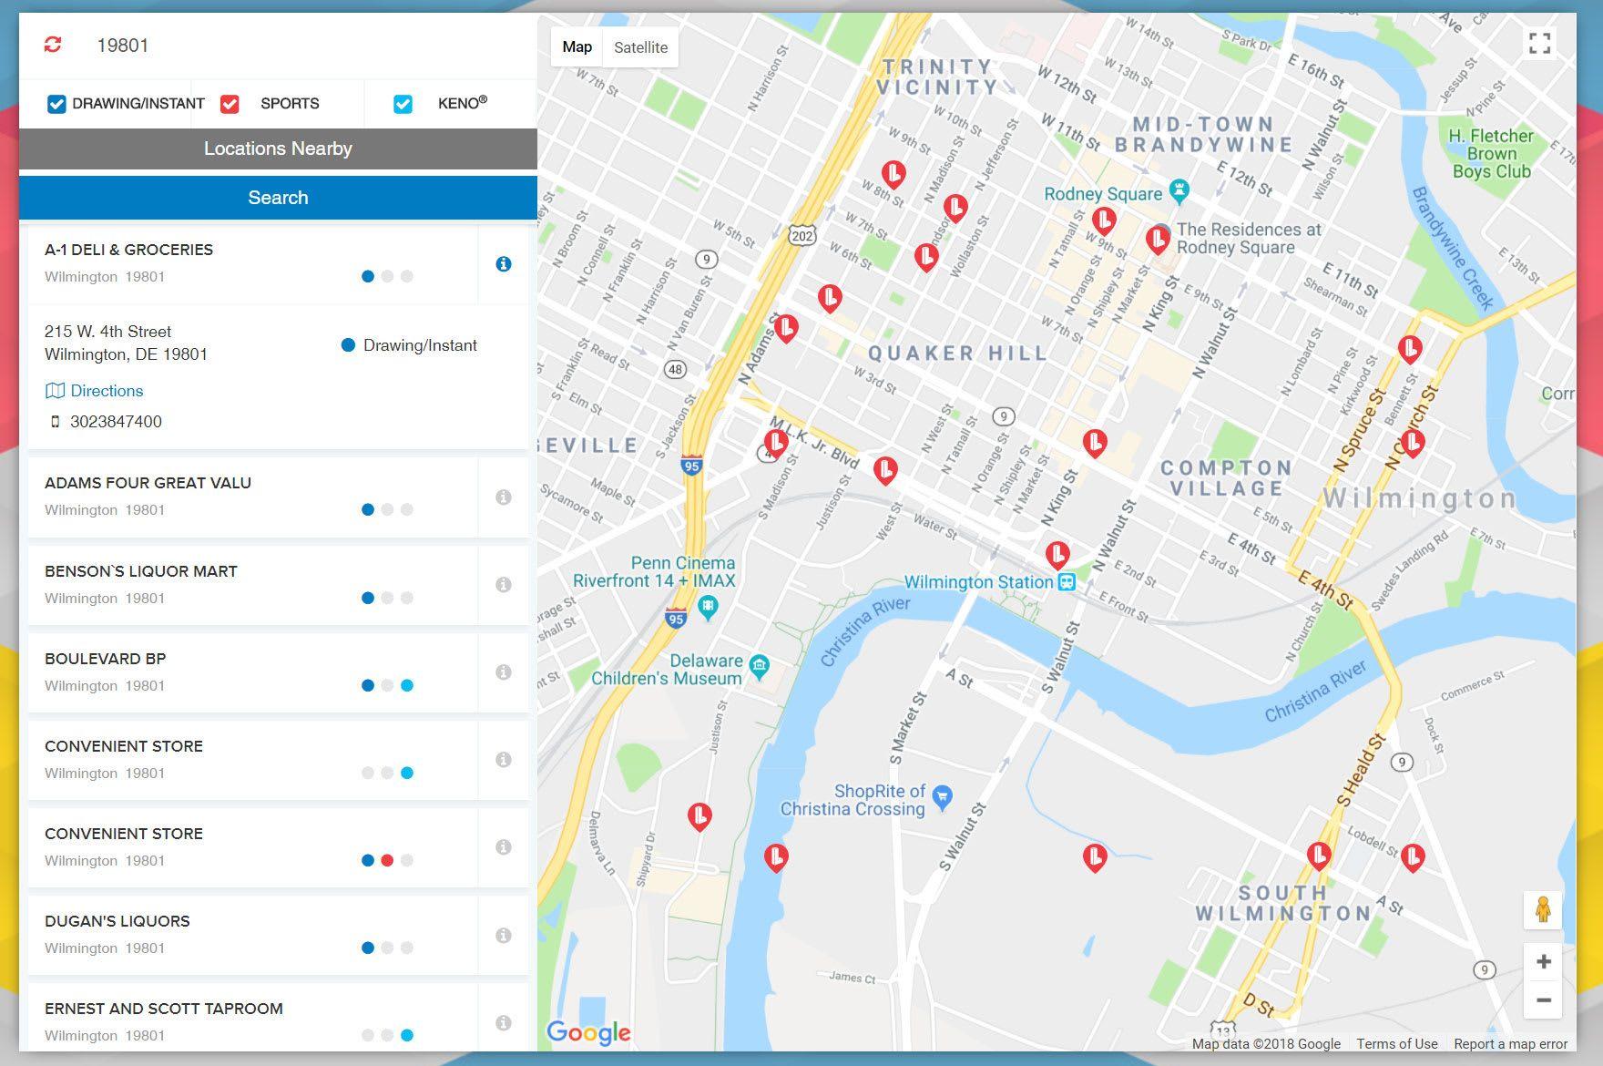This screenshot has height=1066, width=1603.
Task: Expand the Locations Nearby section
Action: point(279,149)
